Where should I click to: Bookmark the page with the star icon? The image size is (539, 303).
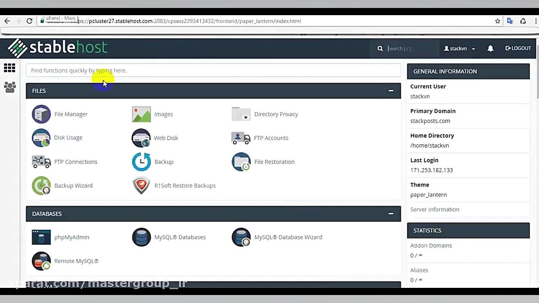click(x=497, y=21)
